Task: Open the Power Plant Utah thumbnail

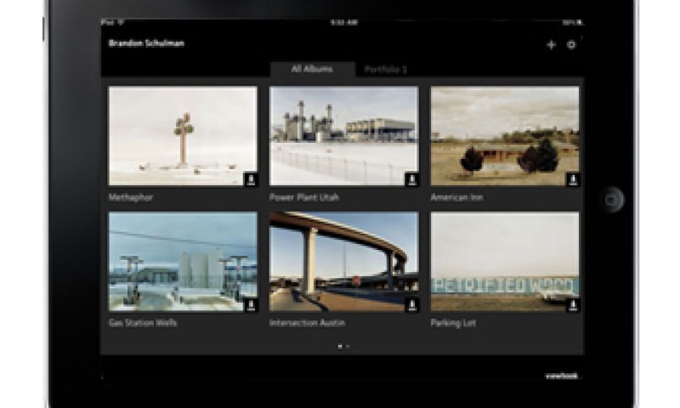Action: (x=344, y=136)
